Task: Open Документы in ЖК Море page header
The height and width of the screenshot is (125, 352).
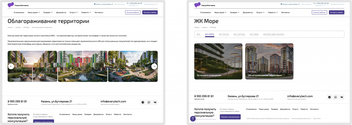Action: (x=247, y=12)
